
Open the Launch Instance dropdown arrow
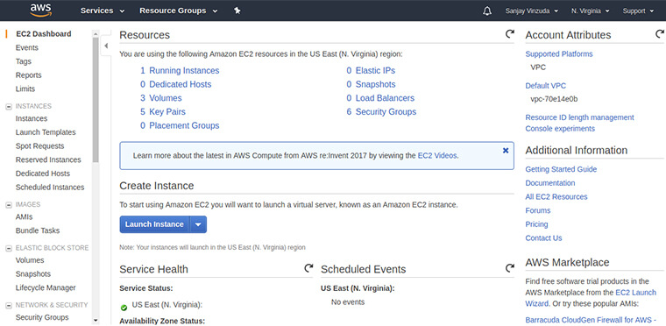point(198,224)
